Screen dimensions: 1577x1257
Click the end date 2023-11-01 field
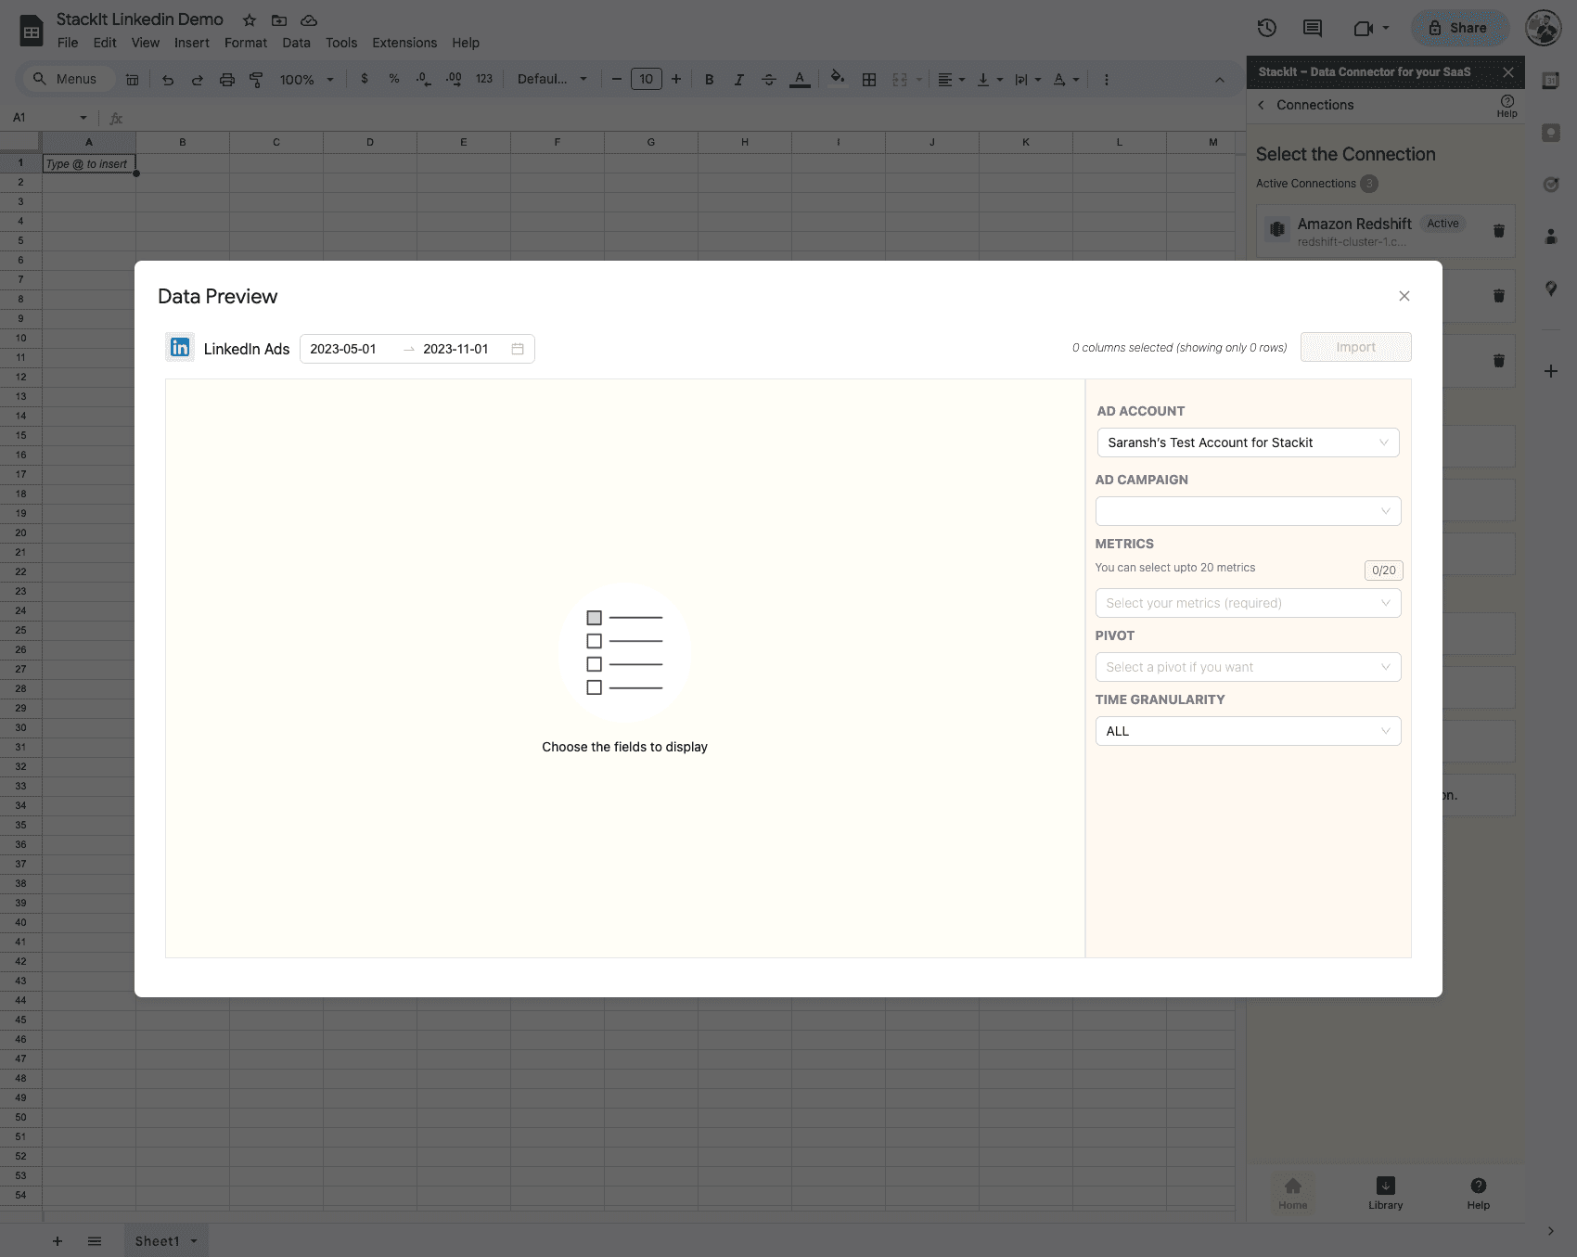click(x=456, y=349)
